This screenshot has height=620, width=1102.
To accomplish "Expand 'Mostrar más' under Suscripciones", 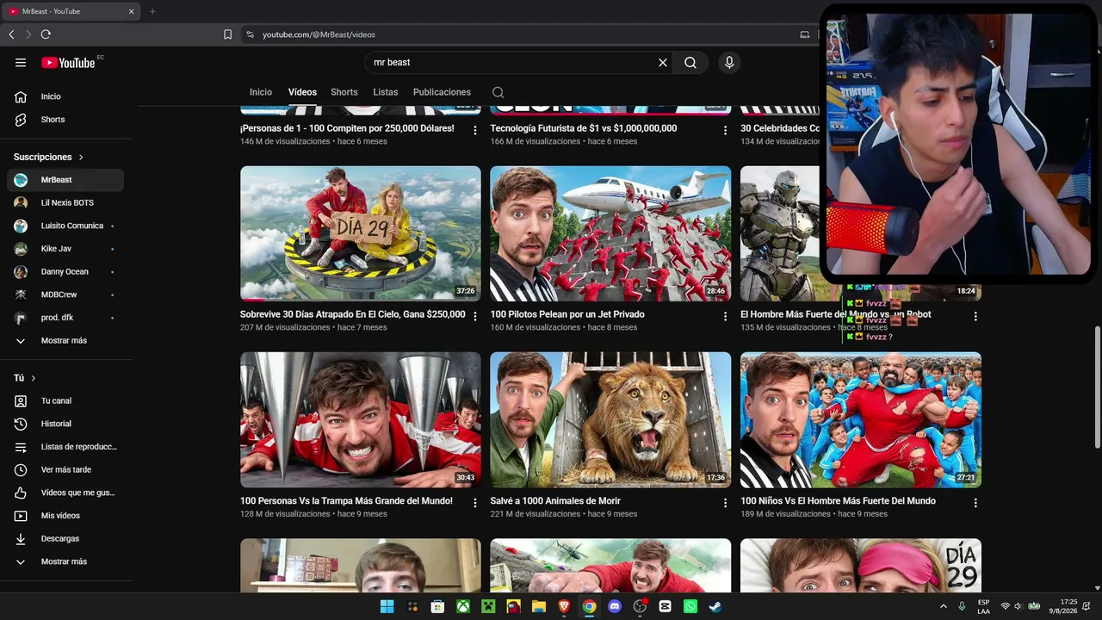I will click(x=65, y=340).
